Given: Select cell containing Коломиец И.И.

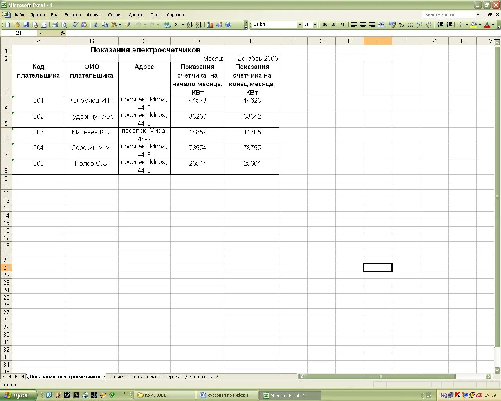Looking at the screenshot, I should tap(92, 104).
